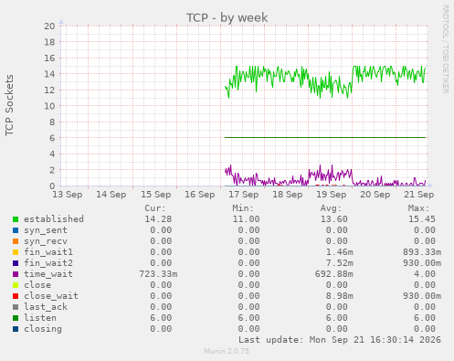Click the '19 Sep' x-axis label
Viewport: 454px width, 361px height.
(332, 195)
